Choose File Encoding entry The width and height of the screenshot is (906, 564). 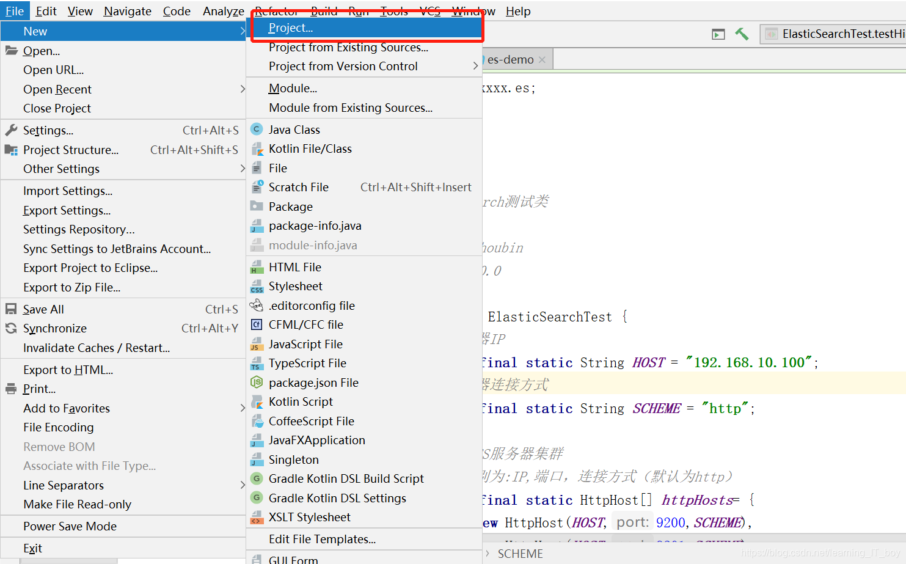(x=123, y=427)
